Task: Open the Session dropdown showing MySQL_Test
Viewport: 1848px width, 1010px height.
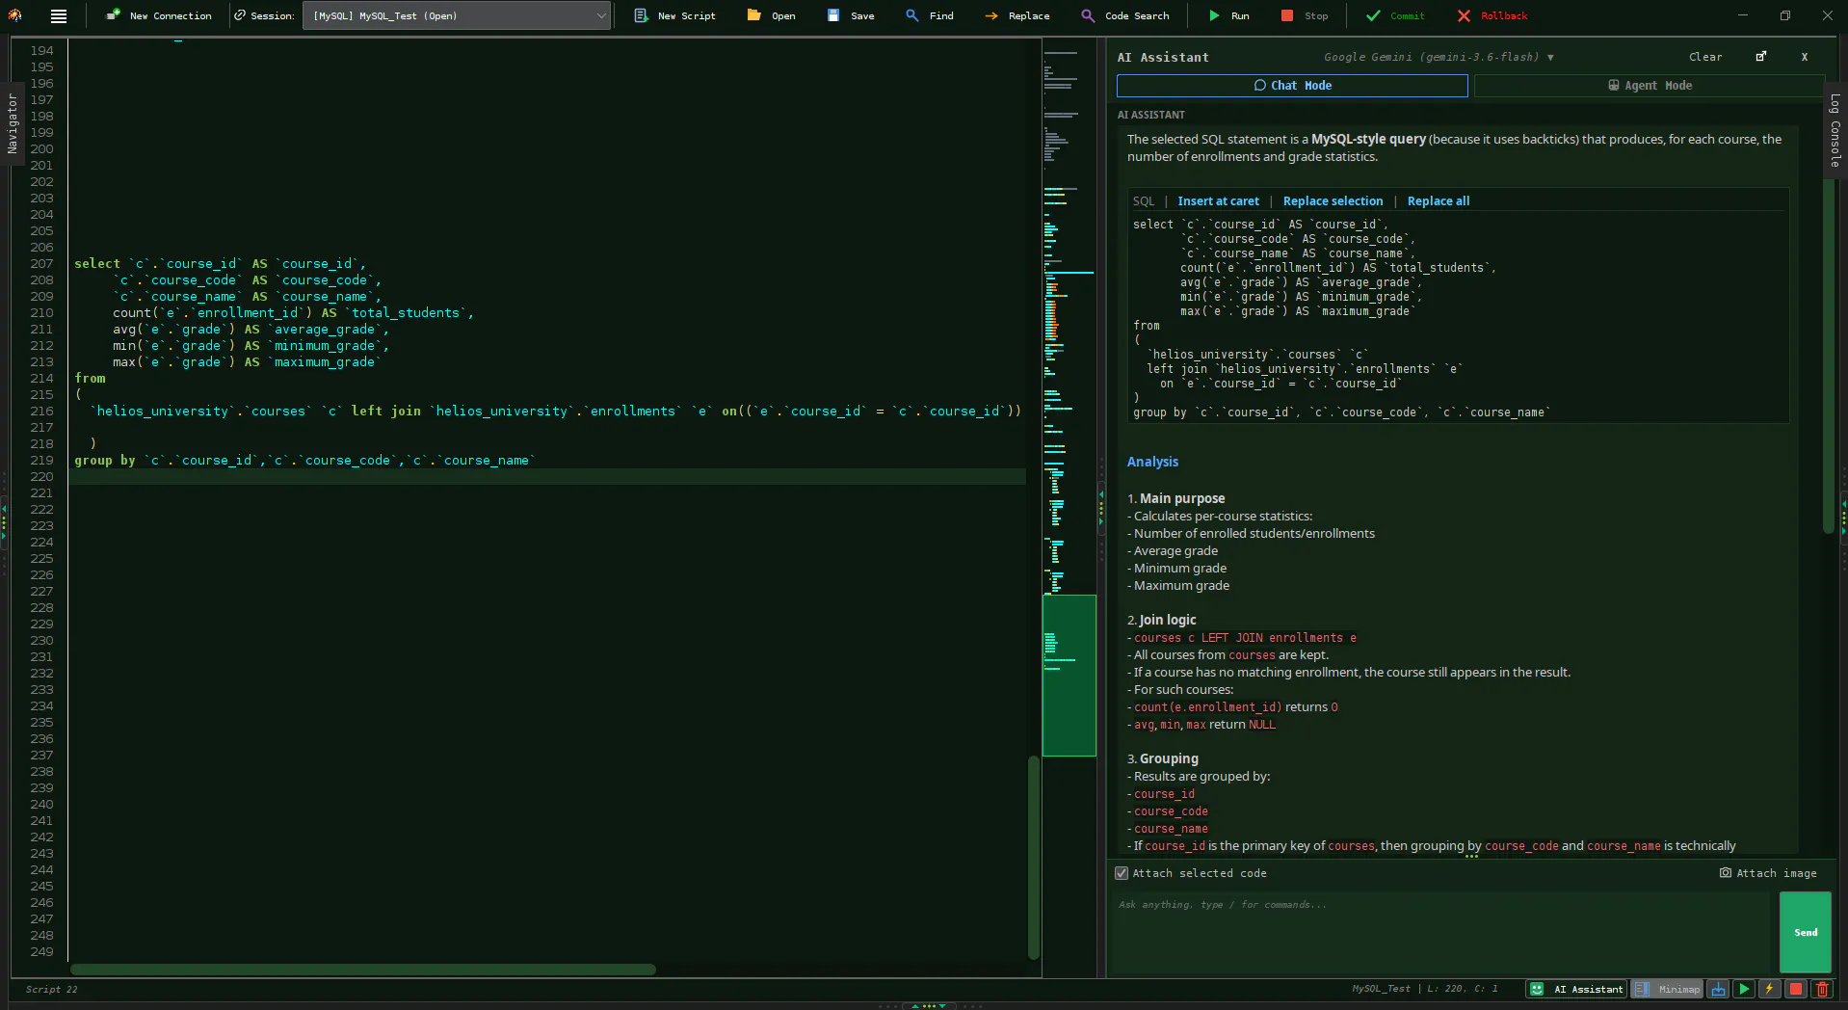Action: (x=457, y=15)
